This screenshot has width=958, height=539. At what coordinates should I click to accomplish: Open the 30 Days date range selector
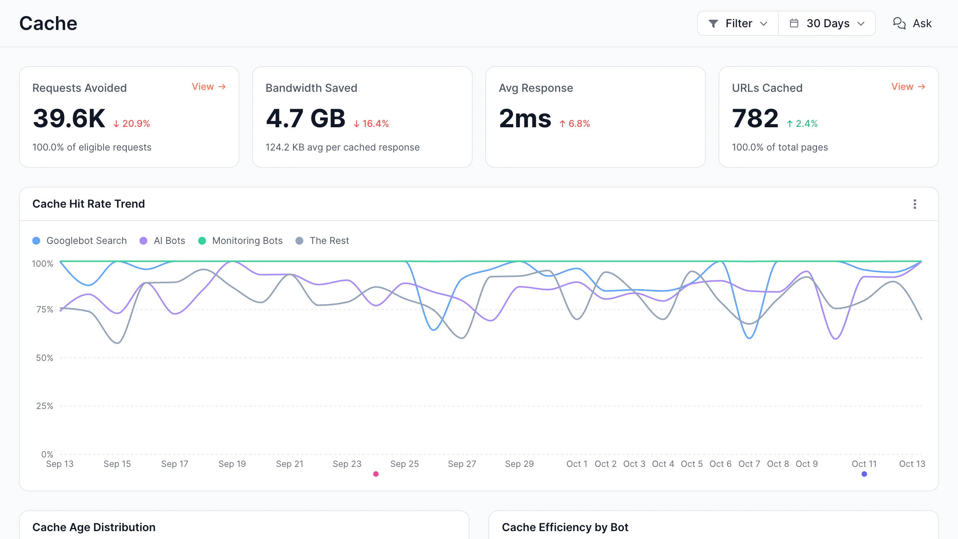(x=827, y=23)
